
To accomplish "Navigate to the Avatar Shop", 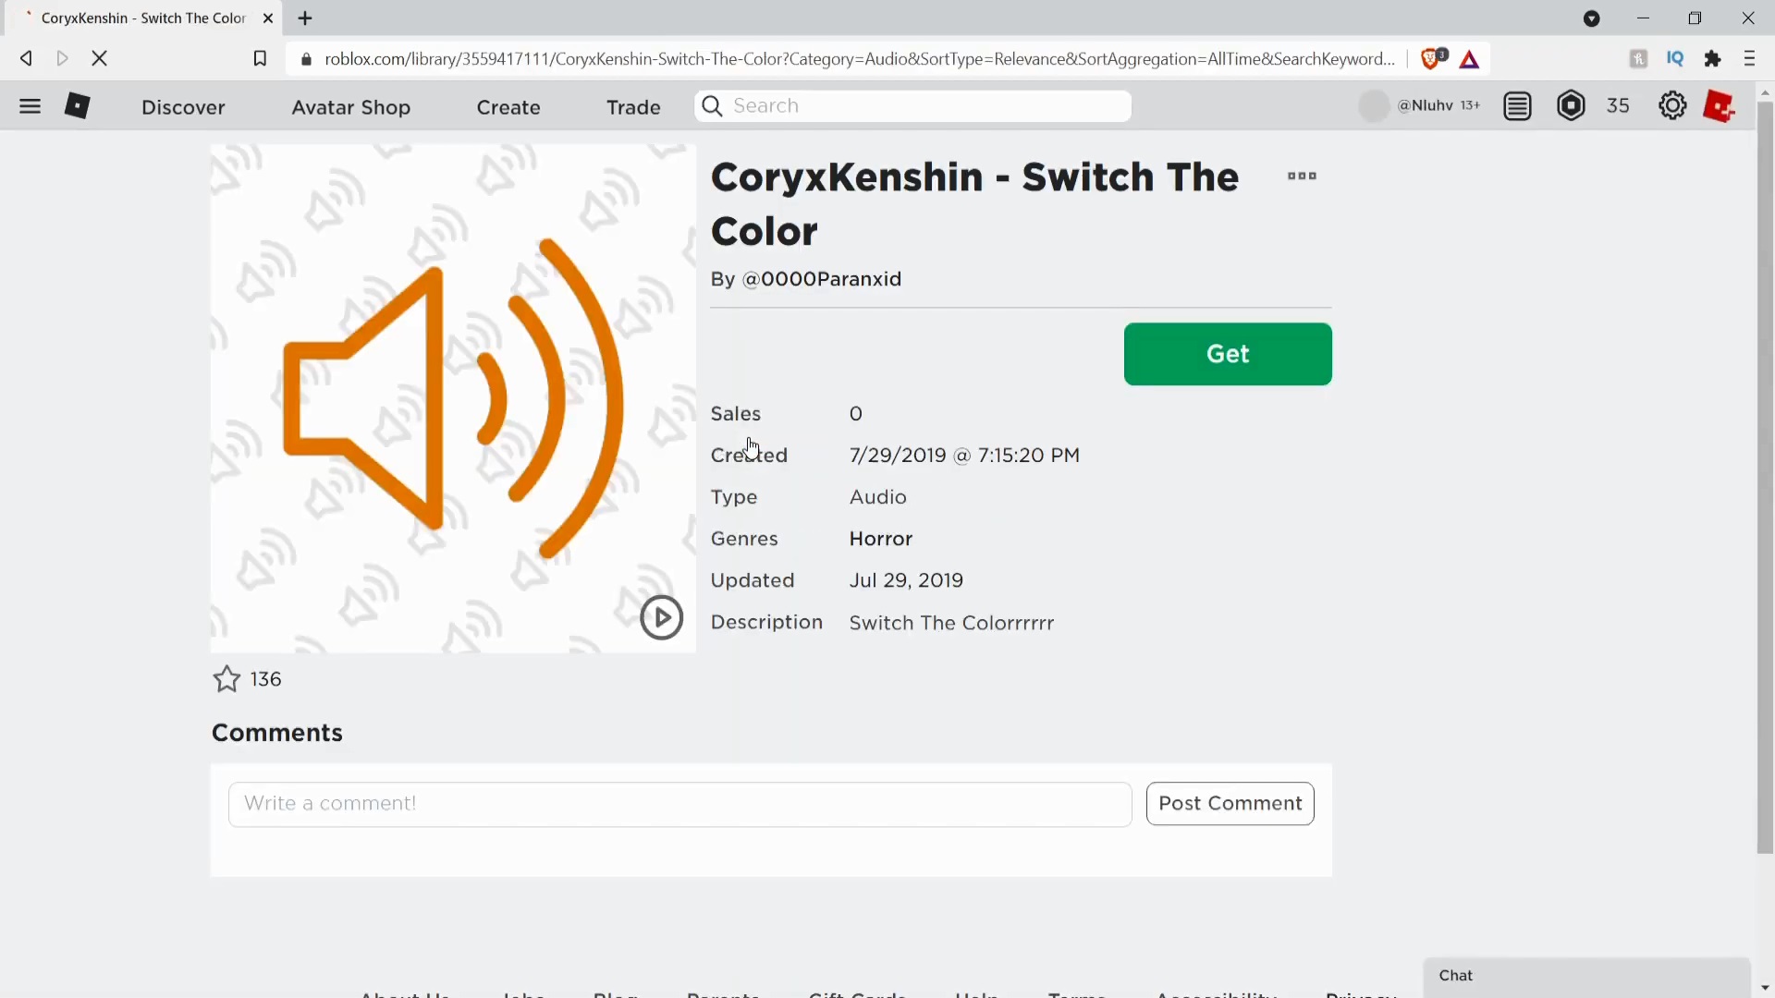I will pyautogui.click(x=350, y=106).
